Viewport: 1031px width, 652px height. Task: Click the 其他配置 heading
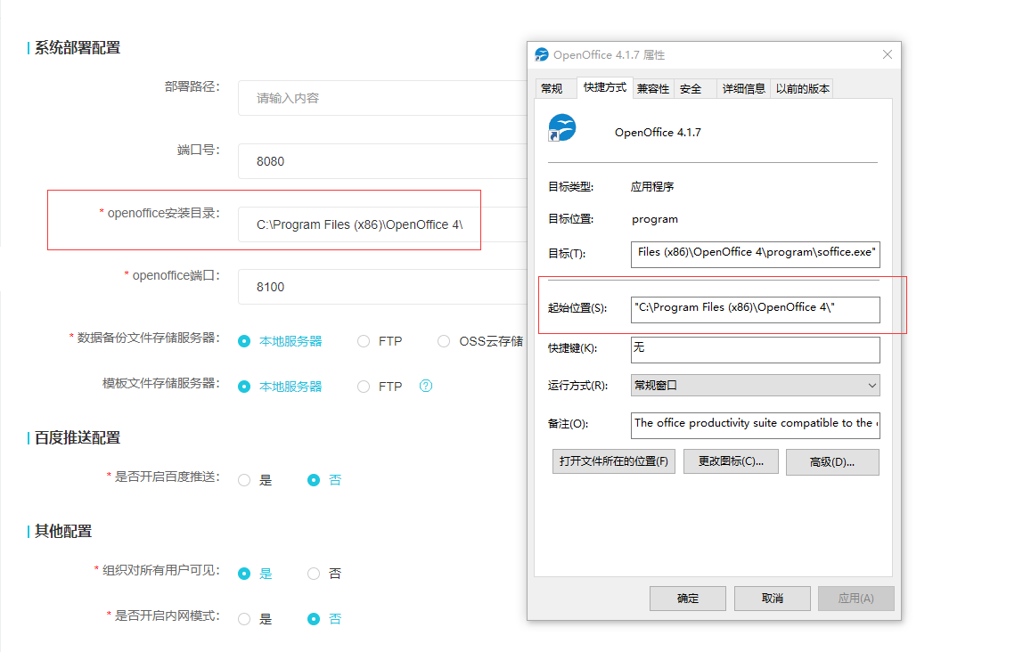pyautogui.click(x=63, y=531)
